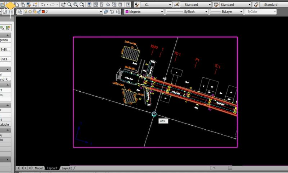
Task: Open the Dimension Style manager icon
Action: 176,4
